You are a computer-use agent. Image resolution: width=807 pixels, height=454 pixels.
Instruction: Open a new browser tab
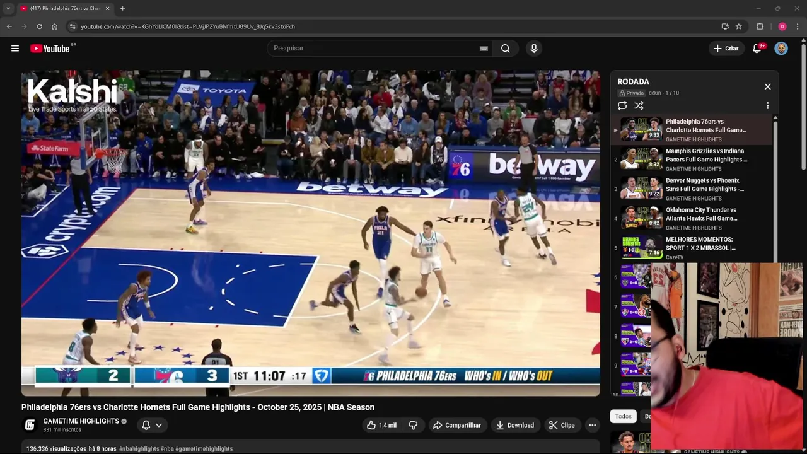[x=122, y=8]
